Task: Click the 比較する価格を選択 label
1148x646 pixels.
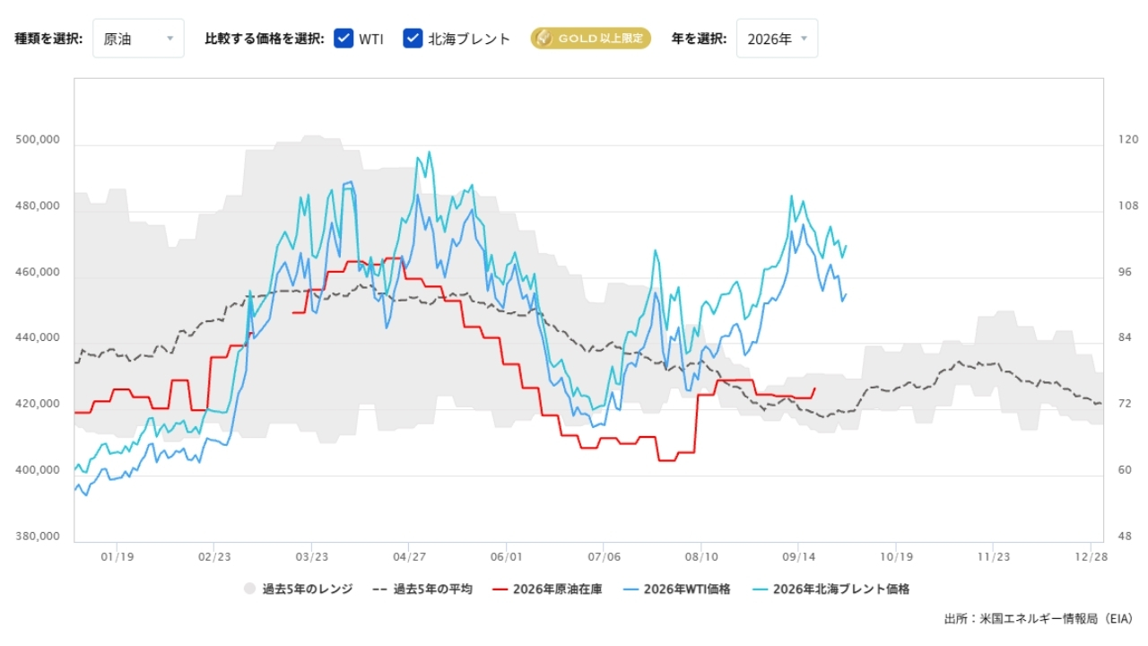Action: click(x=265, y=39)
